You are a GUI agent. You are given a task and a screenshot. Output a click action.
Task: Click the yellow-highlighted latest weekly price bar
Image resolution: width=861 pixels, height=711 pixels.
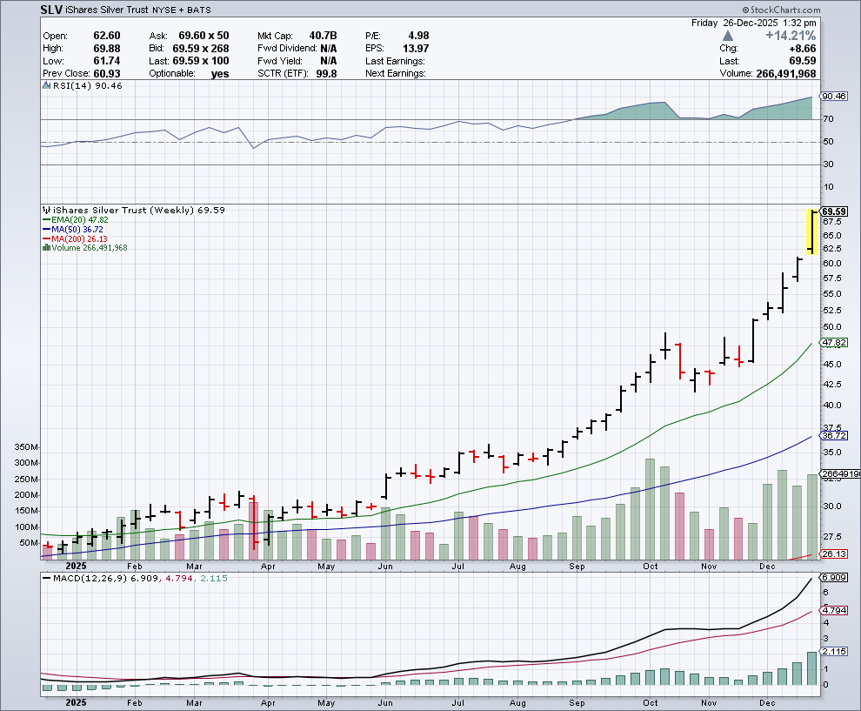[811, 231]
